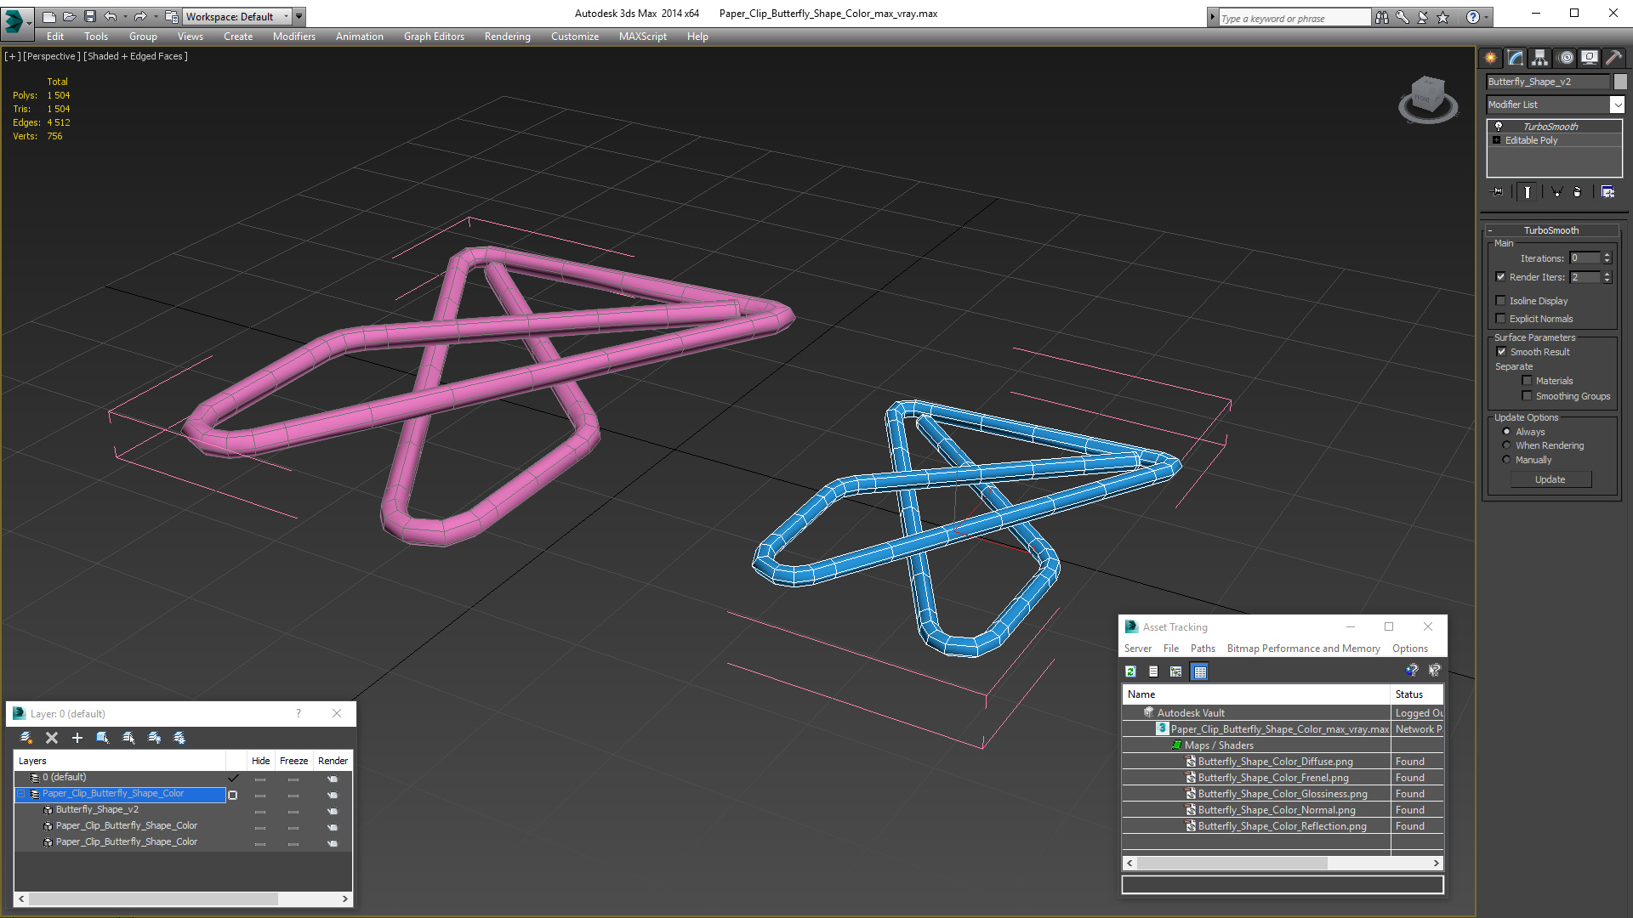Click Make Unique icon in modifier stack

pyautogui.click(x=1556, y=192)
